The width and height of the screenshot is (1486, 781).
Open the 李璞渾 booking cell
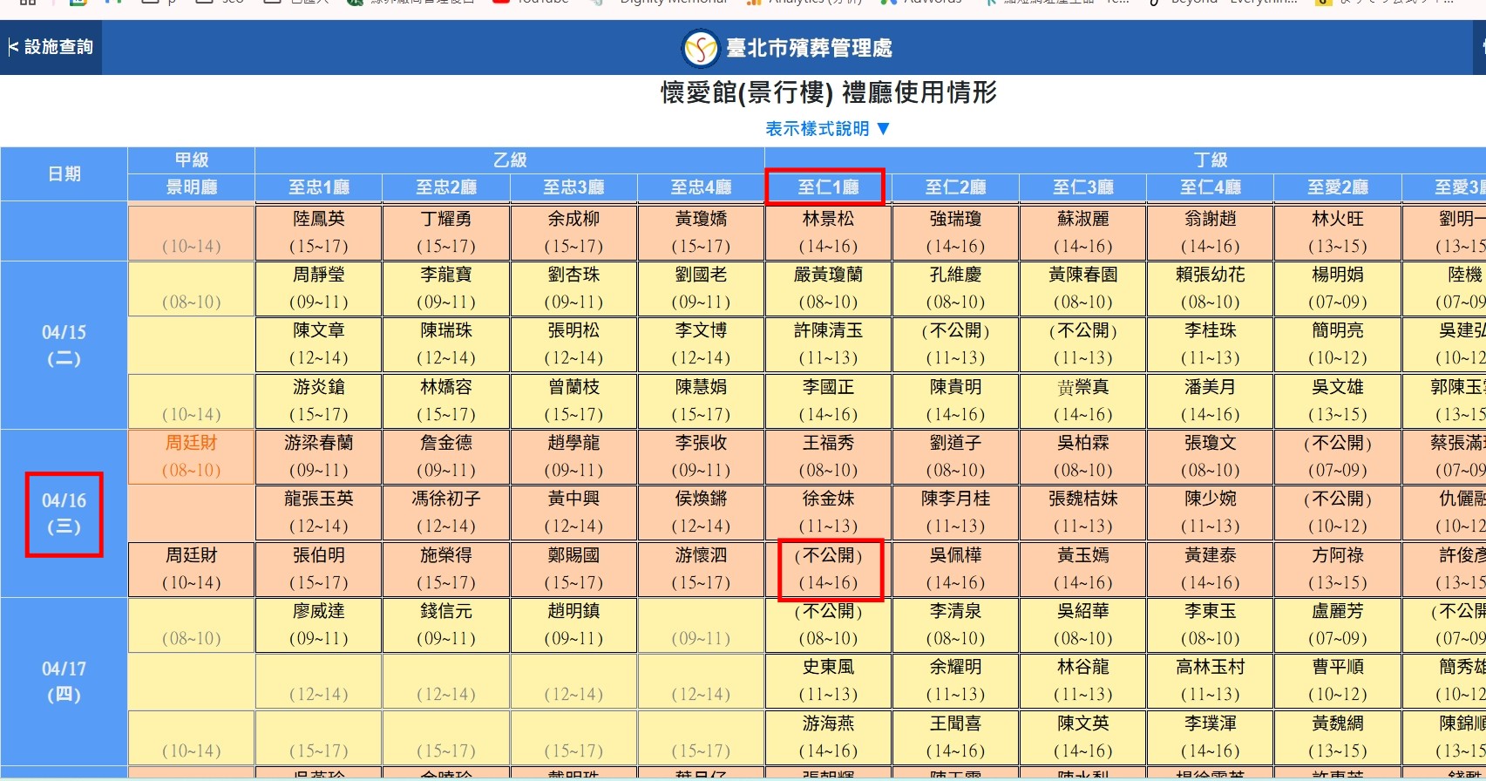click(x=1210, y=737)
